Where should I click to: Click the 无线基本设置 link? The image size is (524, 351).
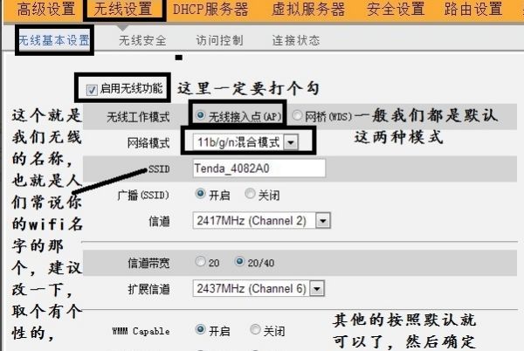coord(54,40)
